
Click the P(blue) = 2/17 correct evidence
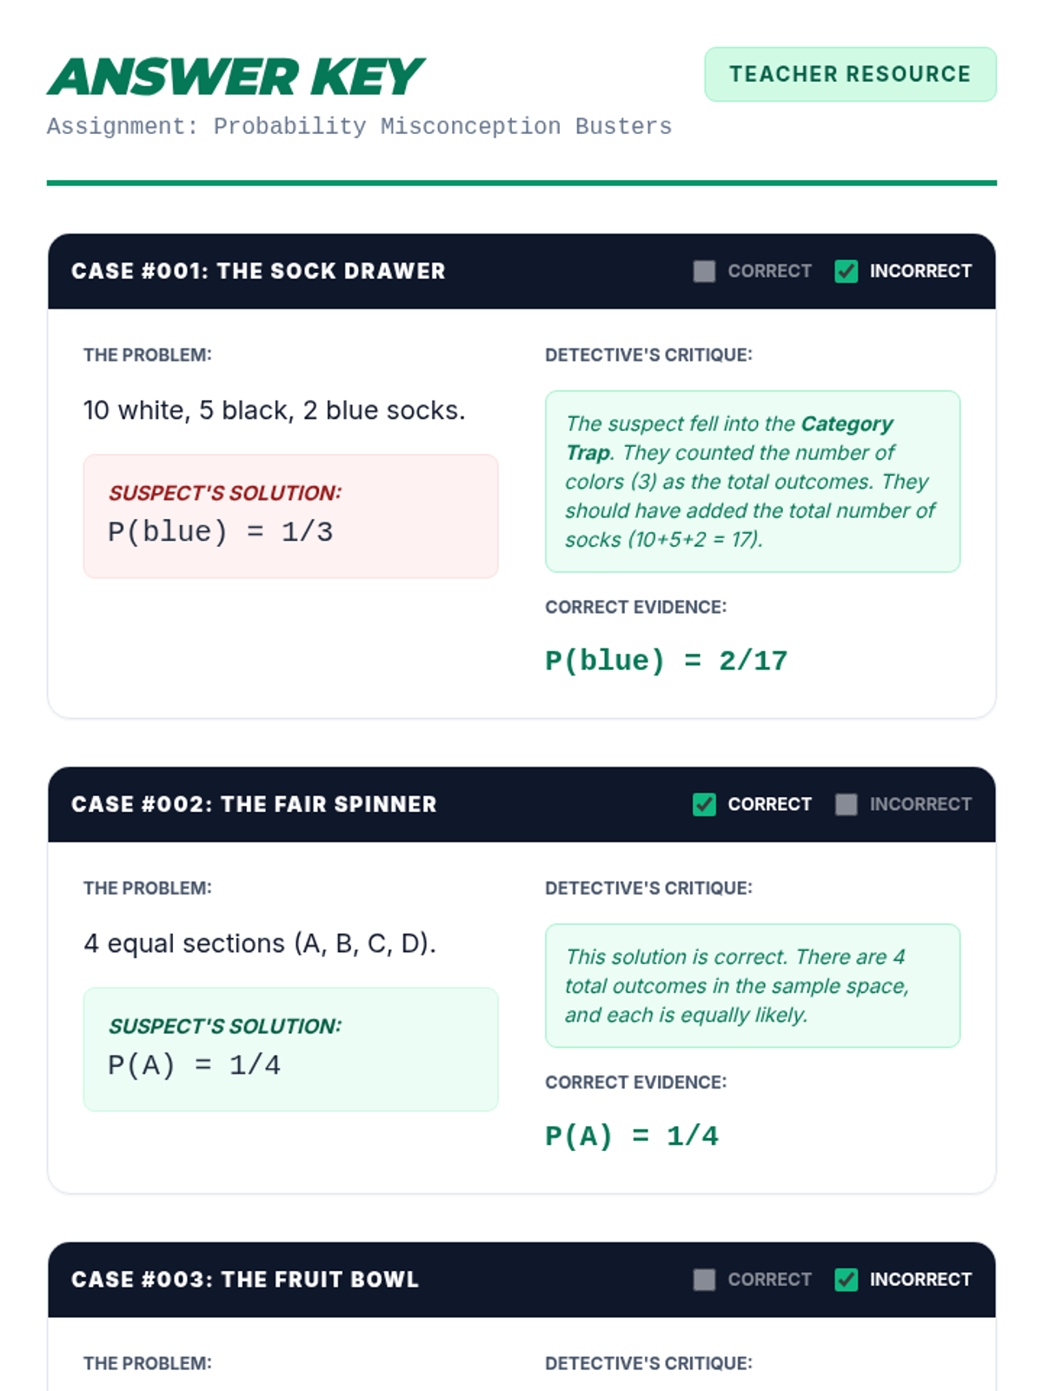point(666,661)
